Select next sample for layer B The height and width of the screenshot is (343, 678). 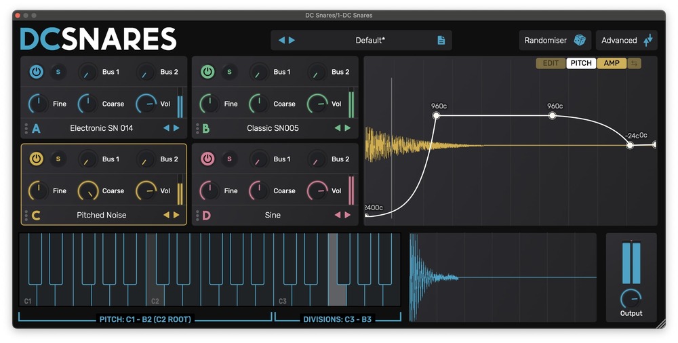click(348, 128)
